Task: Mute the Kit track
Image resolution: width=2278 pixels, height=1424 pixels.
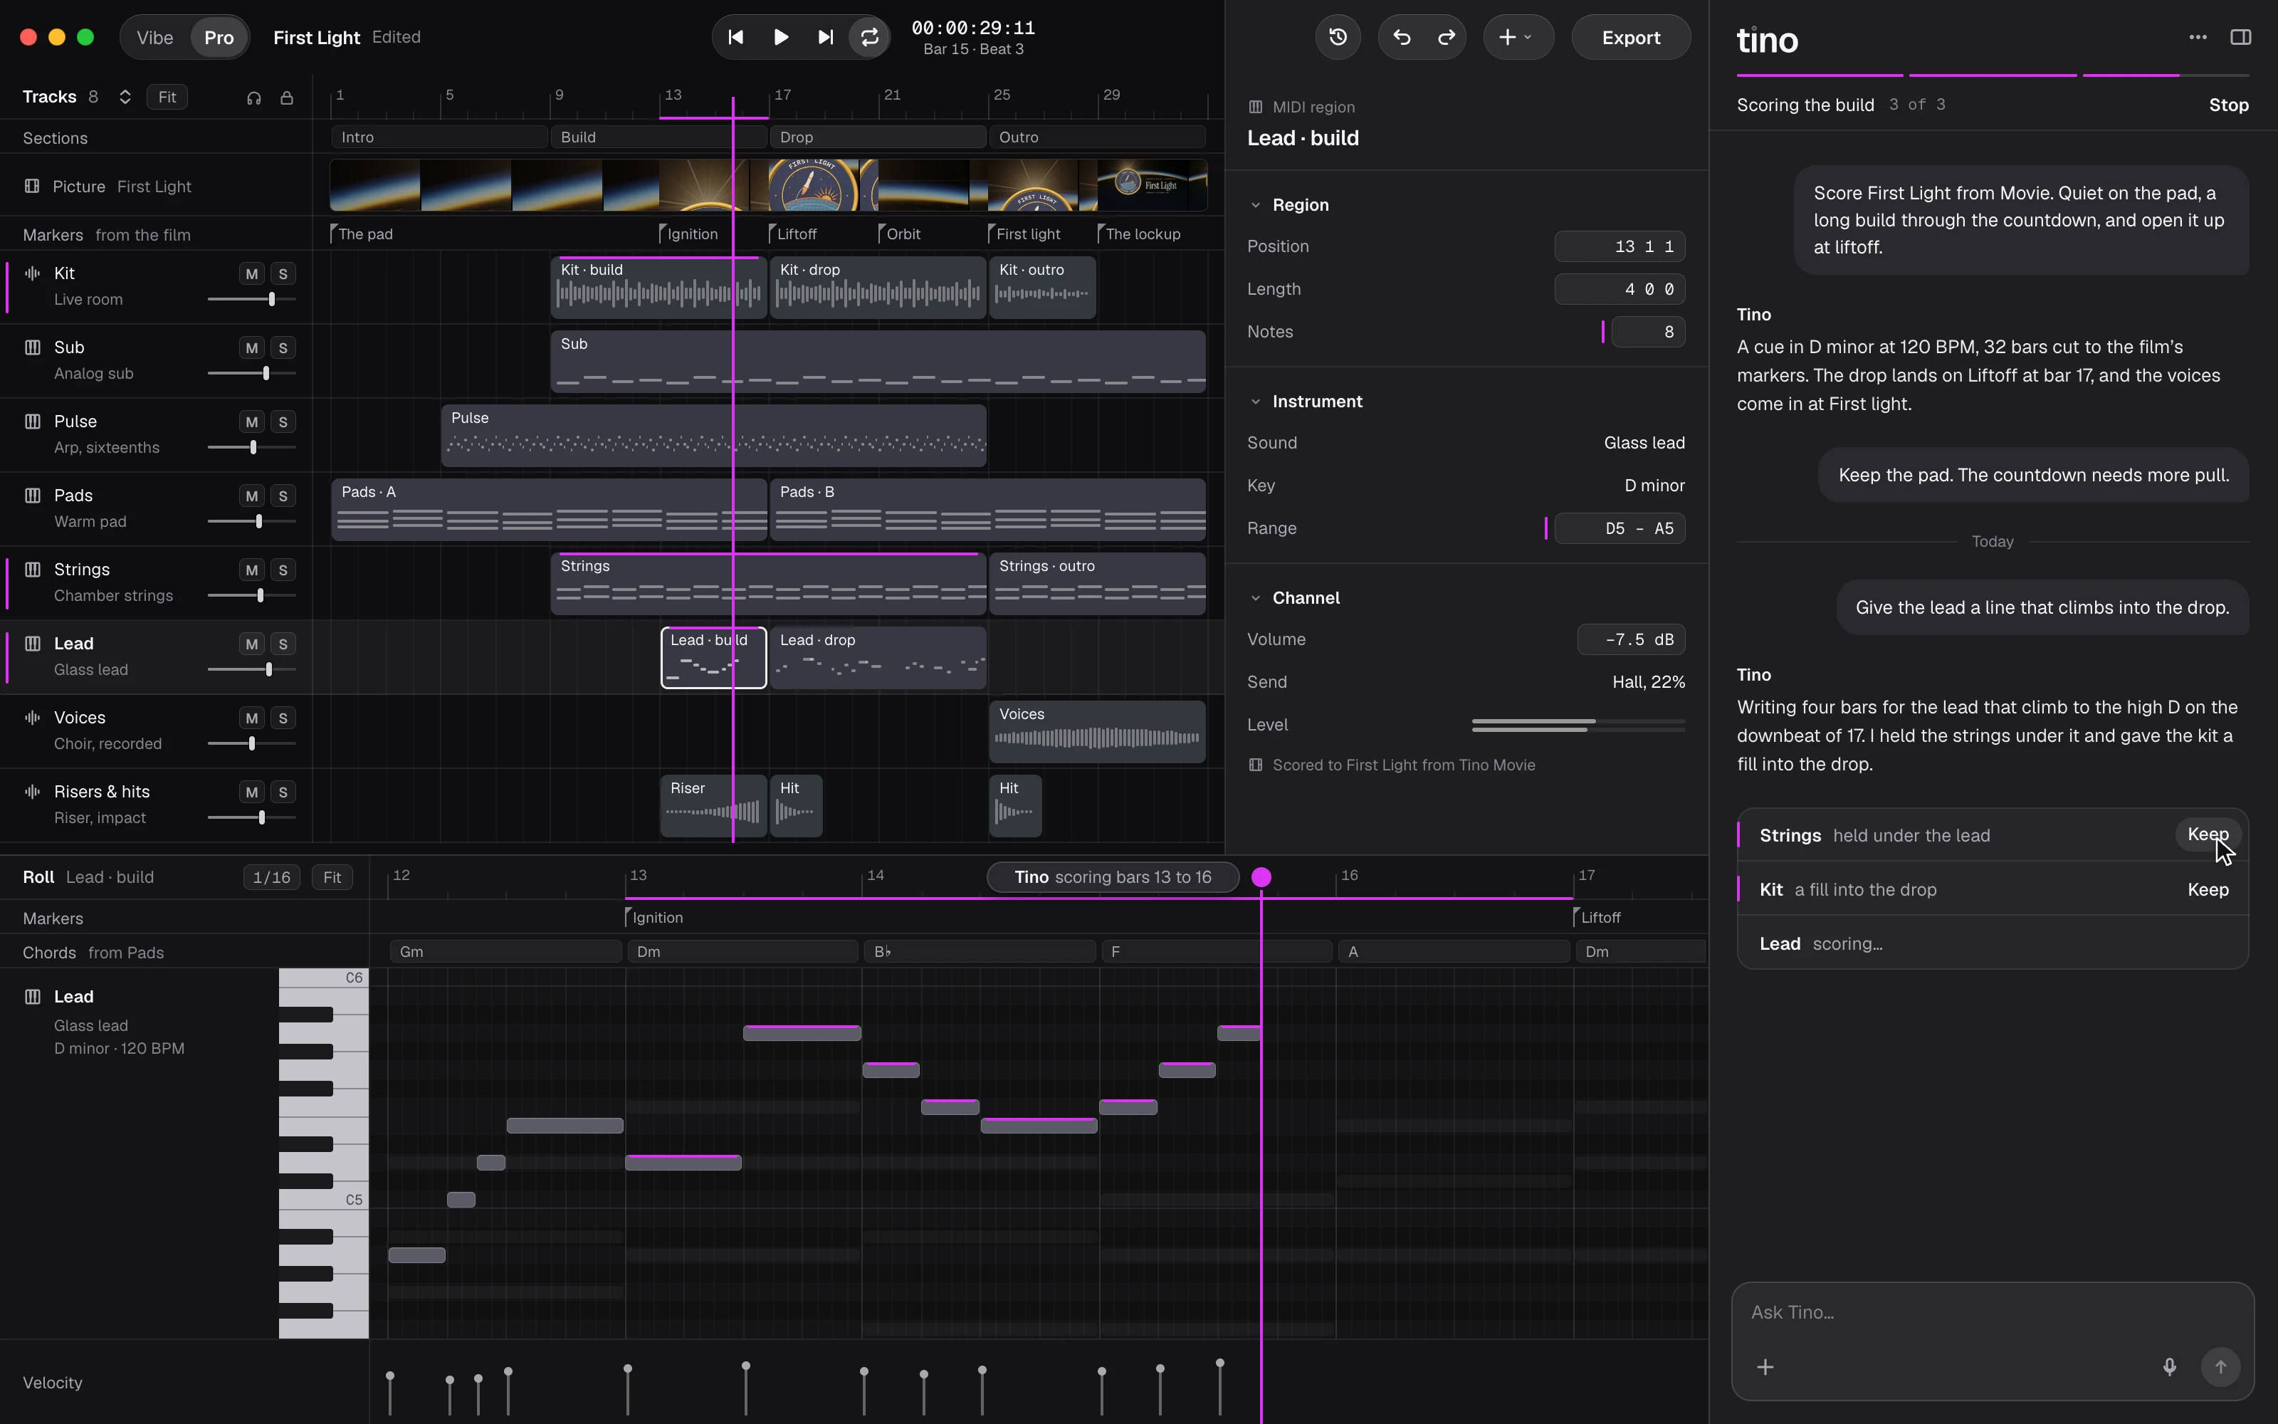Action: pyautogui.click(x=251, y=274)
